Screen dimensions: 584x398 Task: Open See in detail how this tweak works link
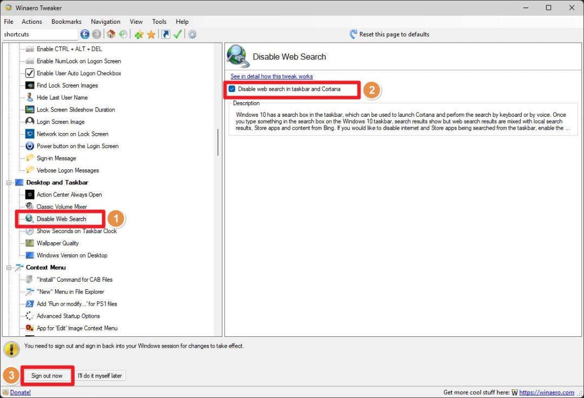271,76
